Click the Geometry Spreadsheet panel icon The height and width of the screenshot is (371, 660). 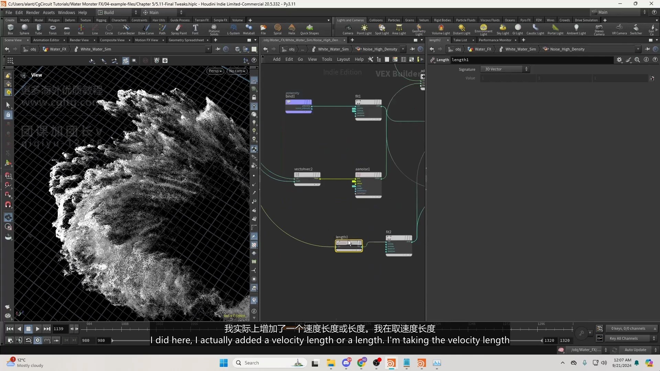186,40
